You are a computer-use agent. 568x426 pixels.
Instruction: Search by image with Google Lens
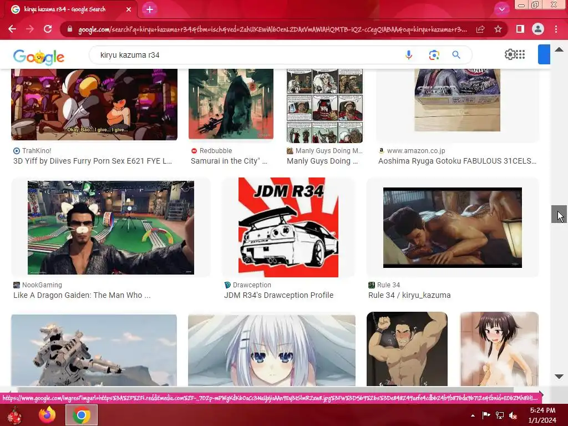[x=434, y=55]
